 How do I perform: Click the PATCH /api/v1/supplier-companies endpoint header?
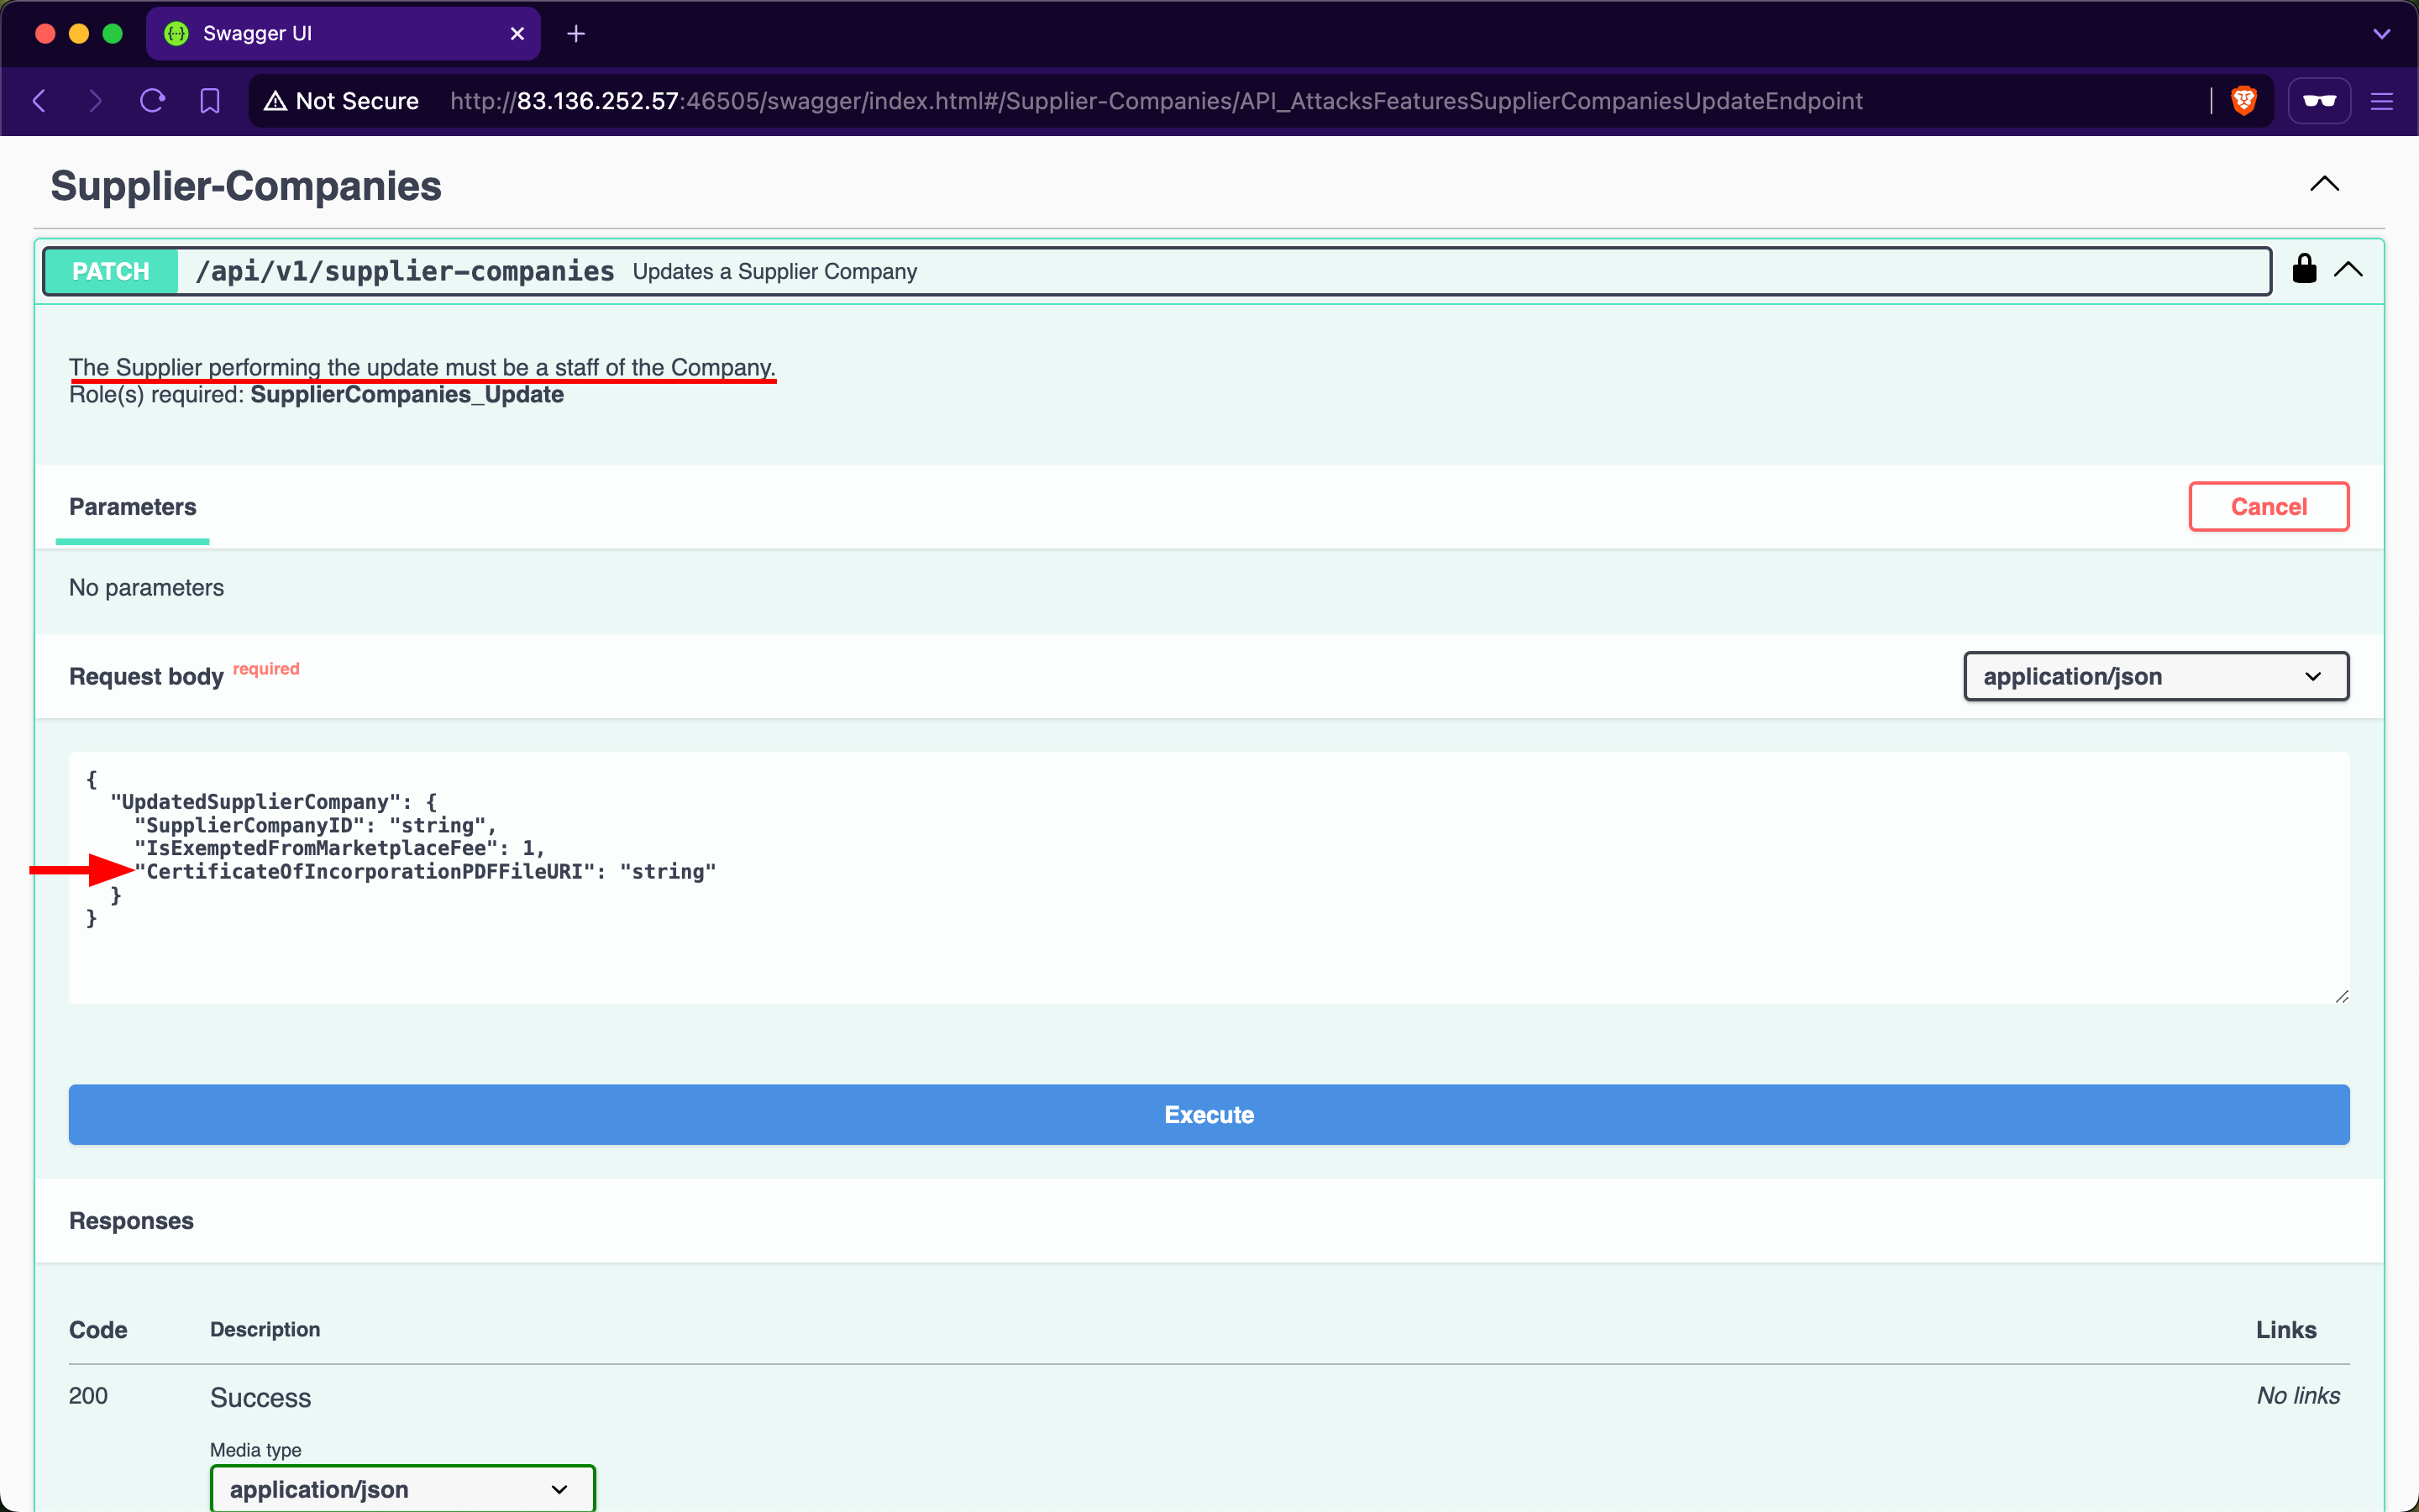[x=1157, y=271]
